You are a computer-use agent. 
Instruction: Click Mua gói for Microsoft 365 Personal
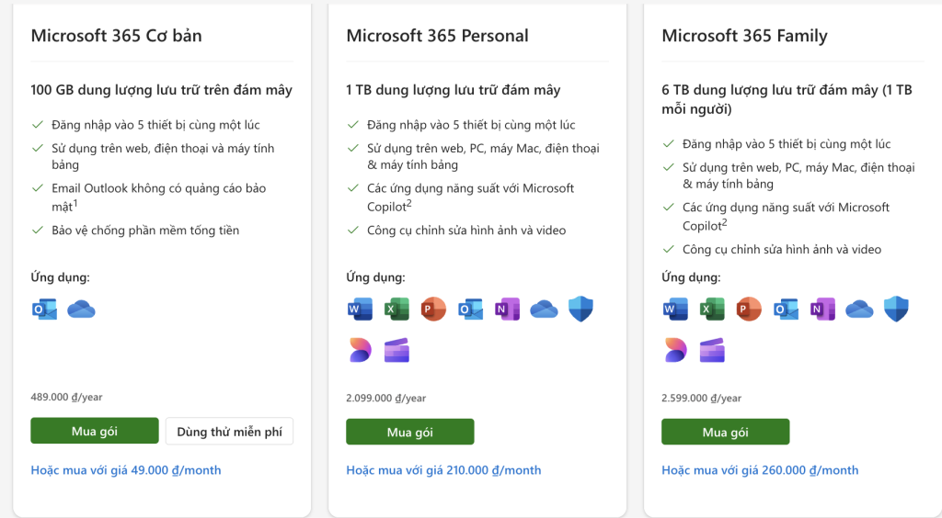[x=410, y=432]
